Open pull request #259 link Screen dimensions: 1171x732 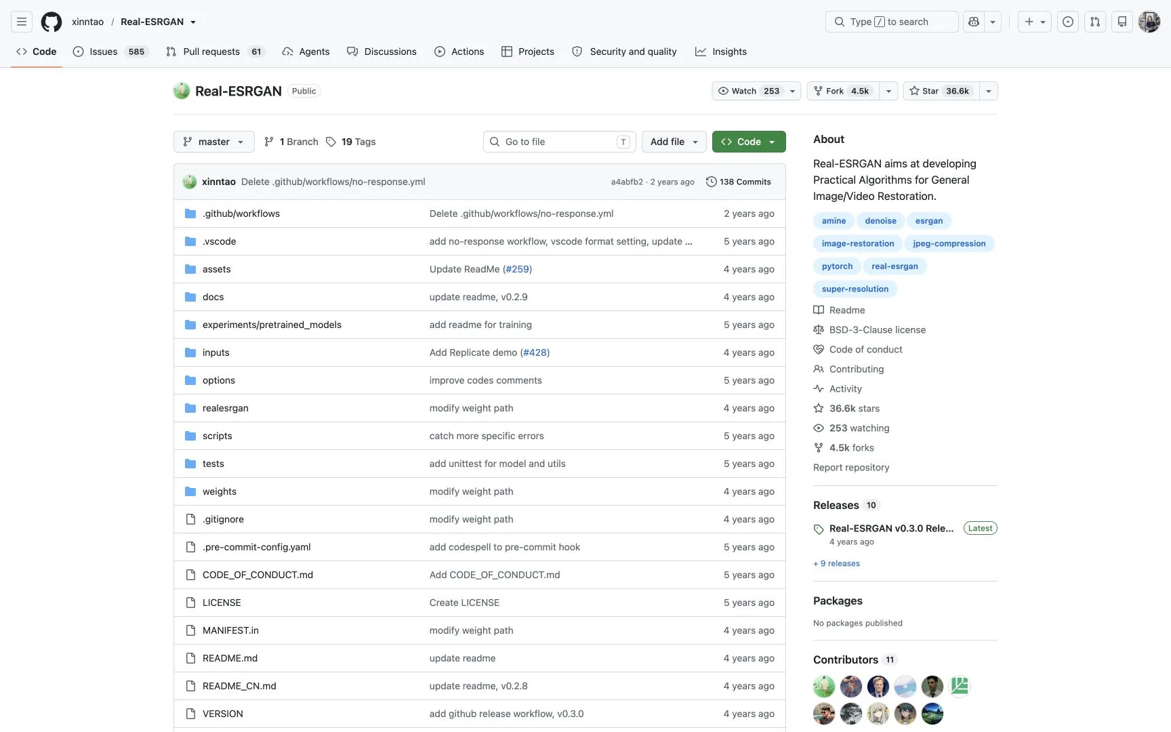[517, 269]
